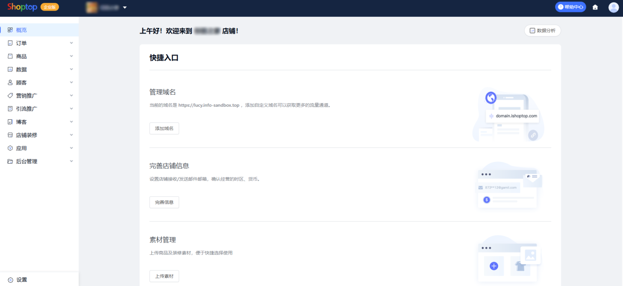Expand the 商品 products chevron

click(x=71, y=56)
